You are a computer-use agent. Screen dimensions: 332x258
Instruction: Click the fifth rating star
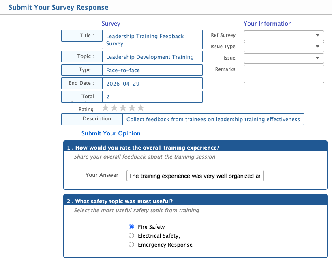(x=141, y=108)
